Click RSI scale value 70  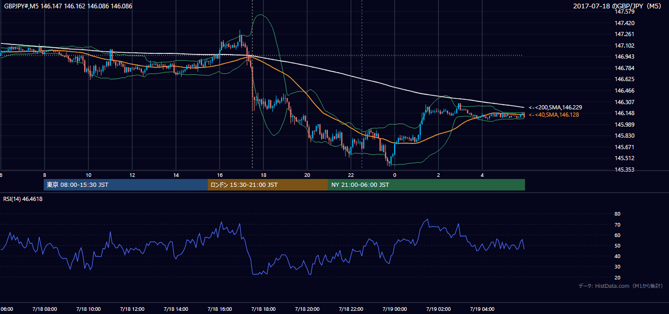pyautogui.click(x=617, y=225)
